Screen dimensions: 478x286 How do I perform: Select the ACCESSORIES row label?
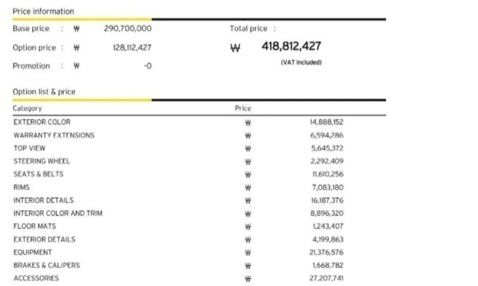point(36,278)
